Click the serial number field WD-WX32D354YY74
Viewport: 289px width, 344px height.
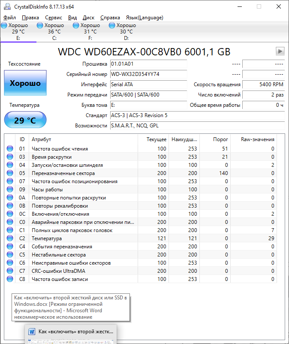(x=148, y=74)
